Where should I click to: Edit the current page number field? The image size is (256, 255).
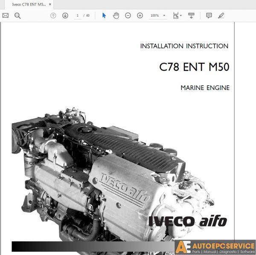[x=78, y=15]
